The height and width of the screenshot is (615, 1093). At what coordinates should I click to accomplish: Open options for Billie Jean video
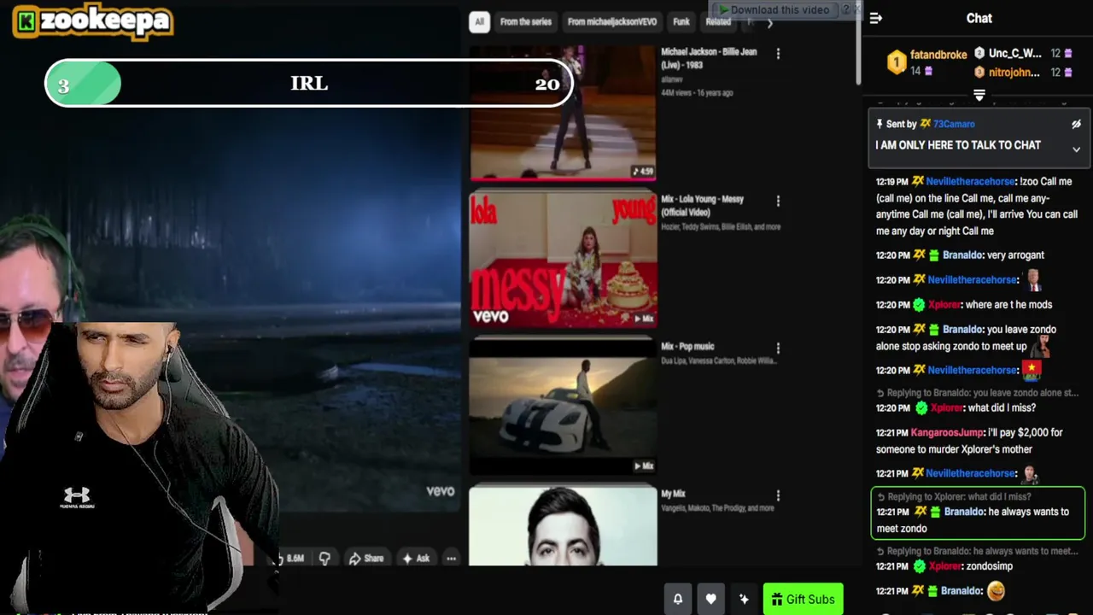coord(778,54)
